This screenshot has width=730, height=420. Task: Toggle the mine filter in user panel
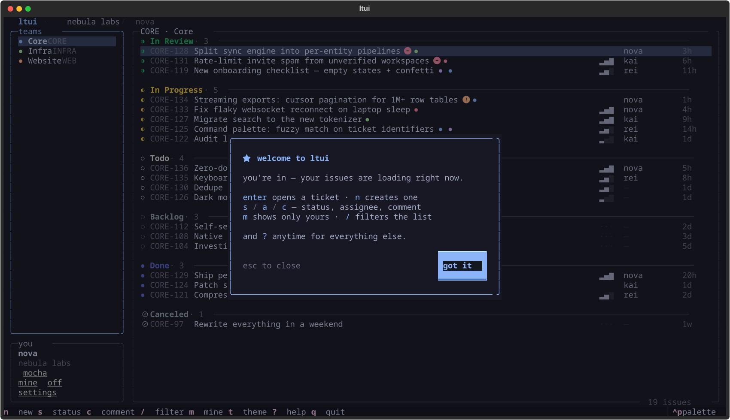point(27,383)
